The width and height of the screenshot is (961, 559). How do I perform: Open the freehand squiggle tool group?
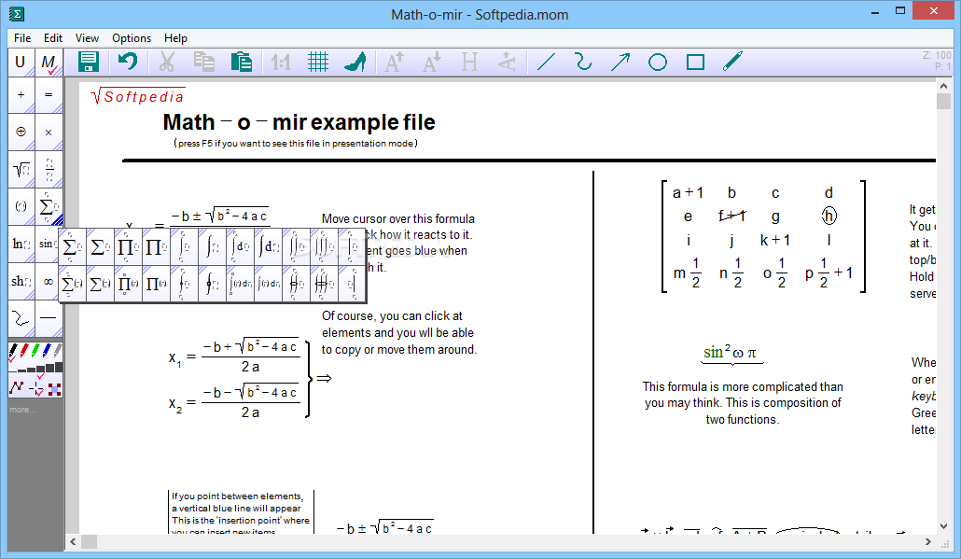tap(21, 319)
